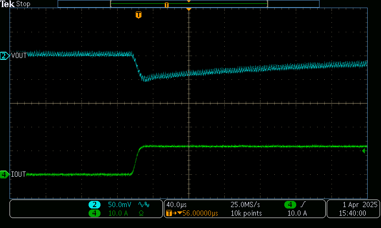Click the 10.0 A trigger level readout

point(297,213)
